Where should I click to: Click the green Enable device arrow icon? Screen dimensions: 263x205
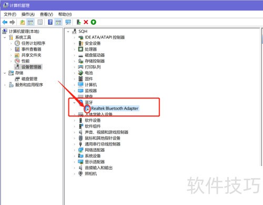(94, 22)
